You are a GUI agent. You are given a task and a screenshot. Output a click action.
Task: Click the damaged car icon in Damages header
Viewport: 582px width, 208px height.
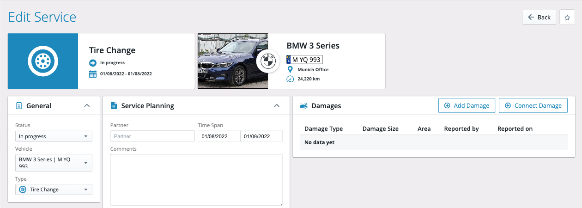click(304, 106)
